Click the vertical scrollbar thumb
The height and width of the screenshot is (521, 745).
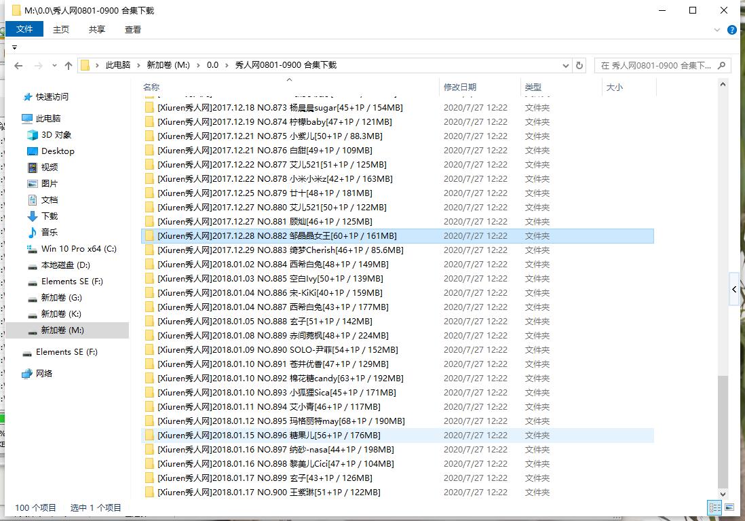click(723, 431)
